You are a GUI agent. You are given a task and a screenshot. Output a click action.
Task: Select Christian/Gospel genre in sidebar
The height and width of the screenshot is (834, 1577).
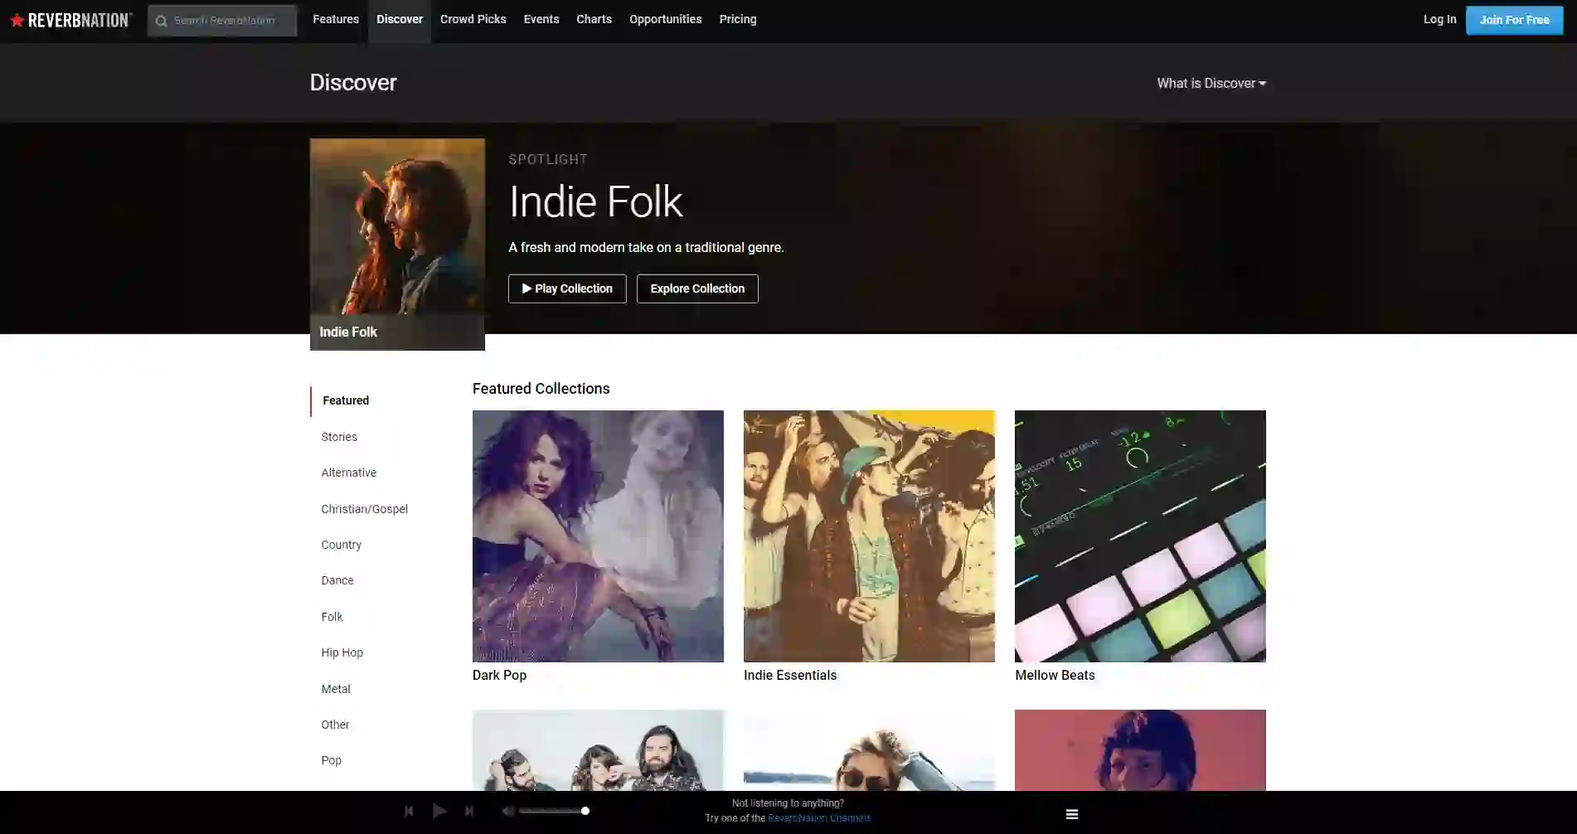pyautogui.click(x=365, y=509)
